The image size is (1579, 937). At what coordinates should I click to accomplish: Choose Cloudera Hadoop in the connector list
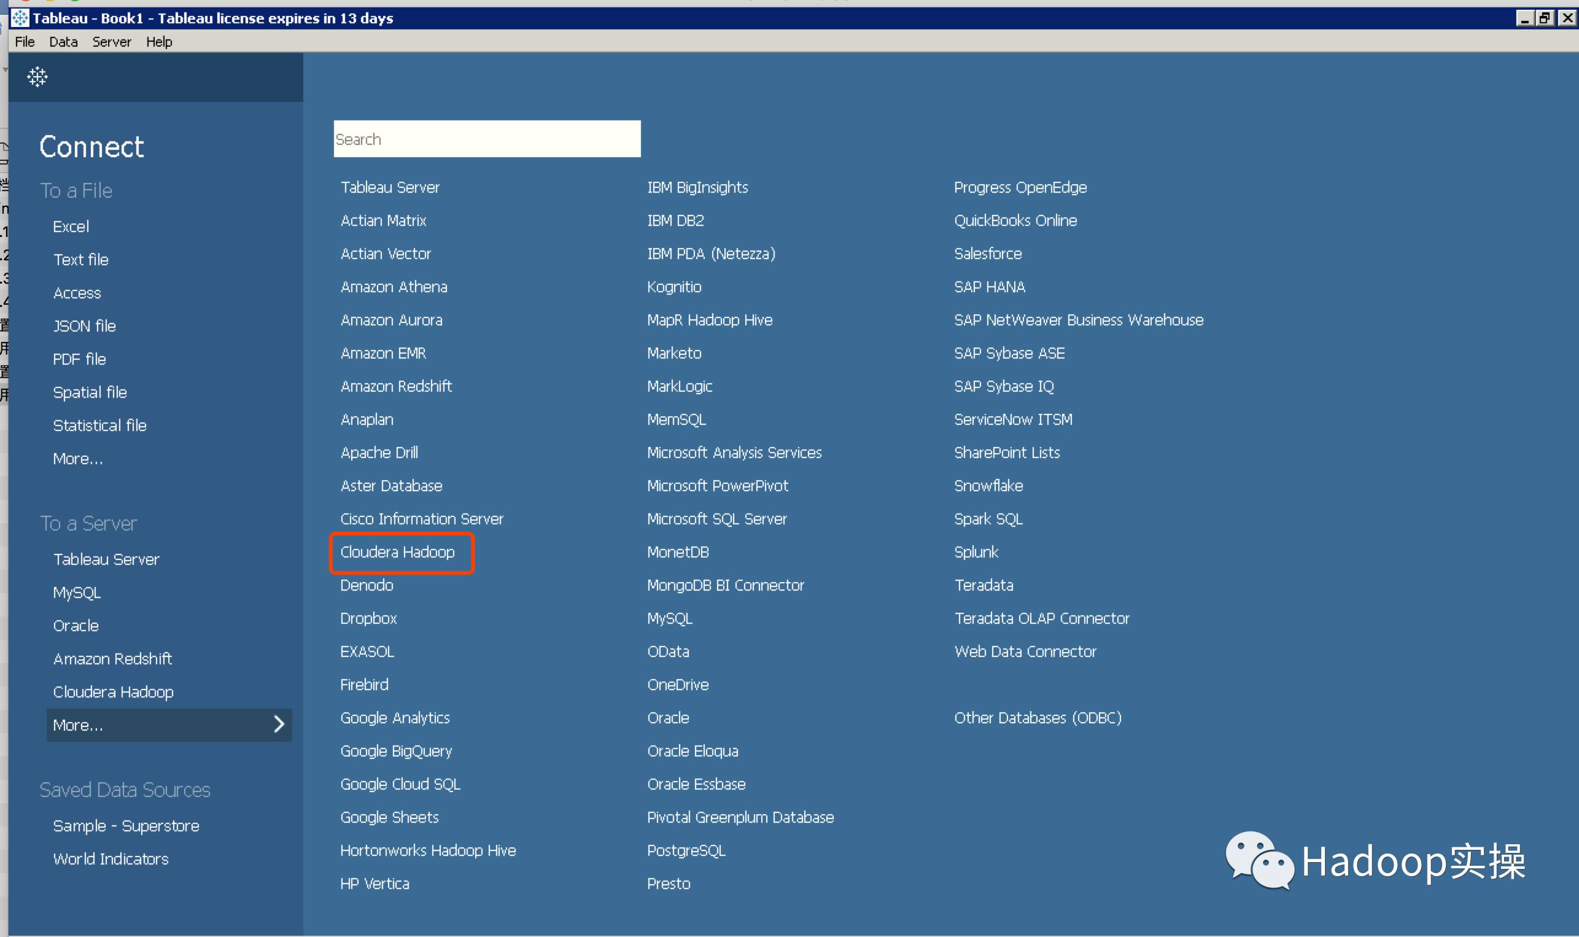click(x=398, y=553)
